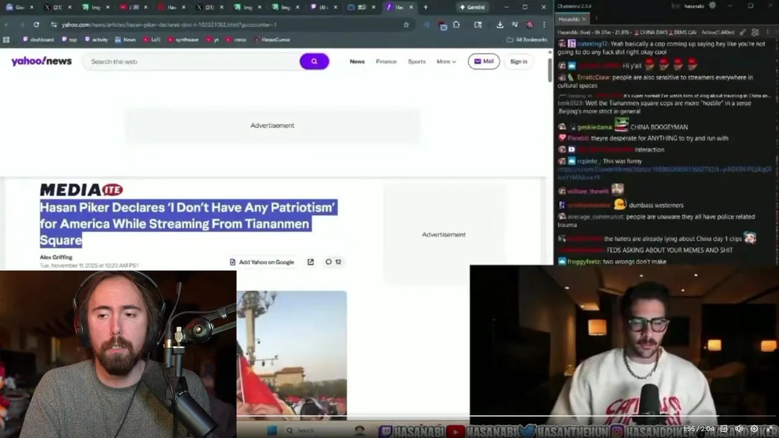Open the Finance section in Yahoo nav
The width and height of the screenshot is (779, 438).
(386, 61)
